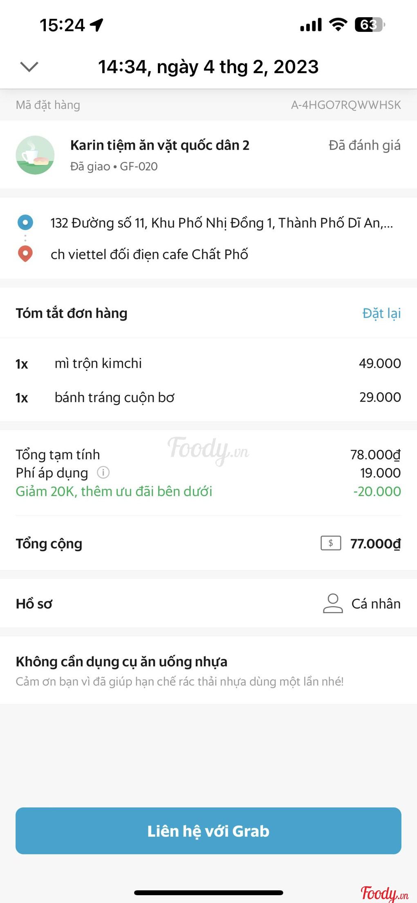
Task: Click the blue pickup location dot icon
Action: click(x=25, y=222)
